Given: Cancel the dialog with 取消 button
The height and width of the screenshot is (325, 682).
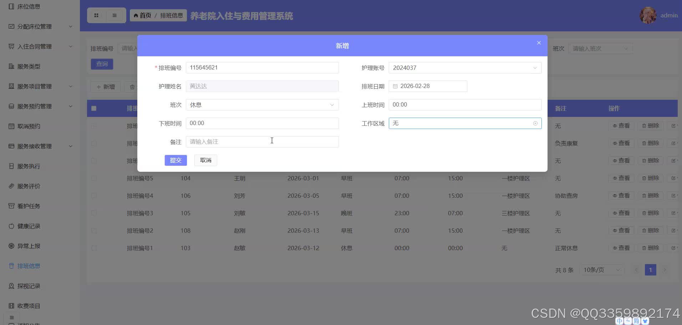Looking at the screenshot, I should (x=205, y=160).
